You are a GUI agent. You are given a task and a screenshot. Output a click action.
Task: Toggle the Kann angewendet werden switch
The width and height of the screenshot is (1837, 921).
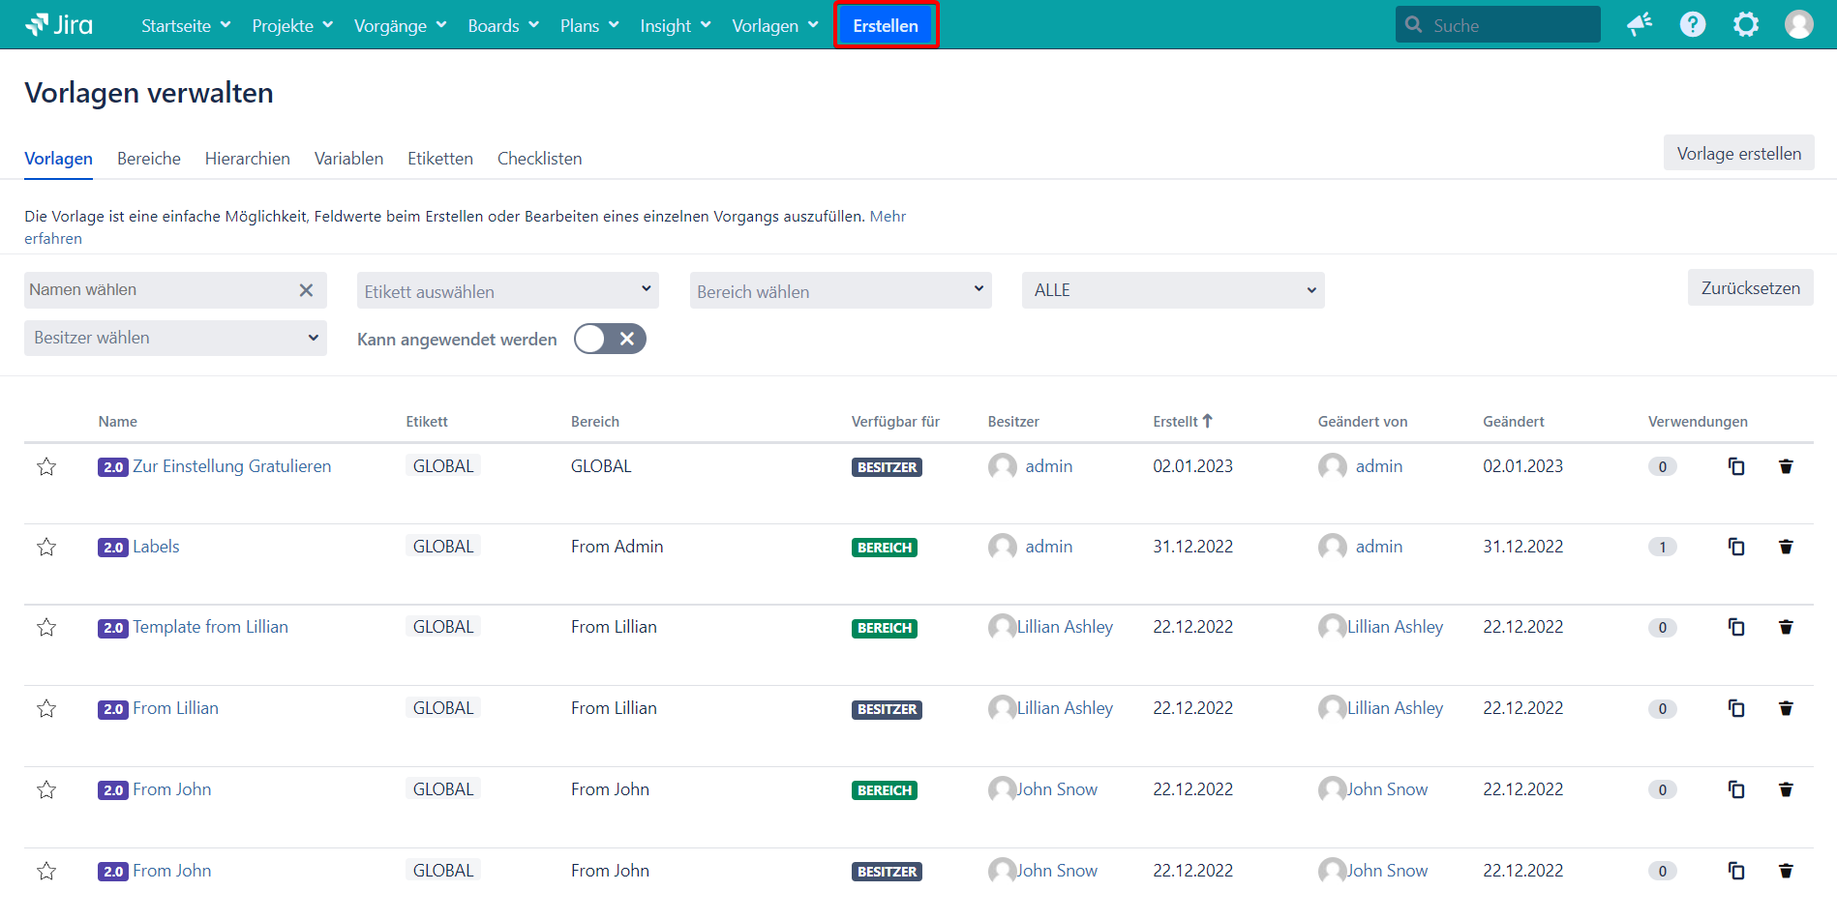point(610,340)
